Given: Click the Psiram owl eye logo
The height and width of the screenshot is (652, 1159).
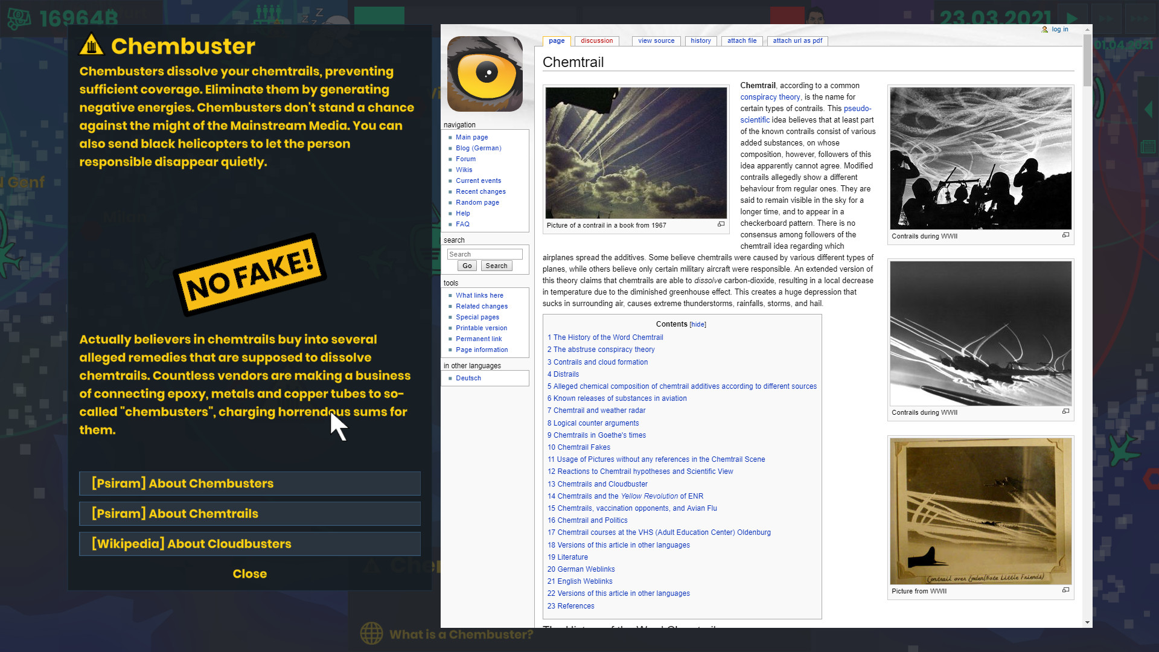Looking at the screenshot, I should (485, 74).
